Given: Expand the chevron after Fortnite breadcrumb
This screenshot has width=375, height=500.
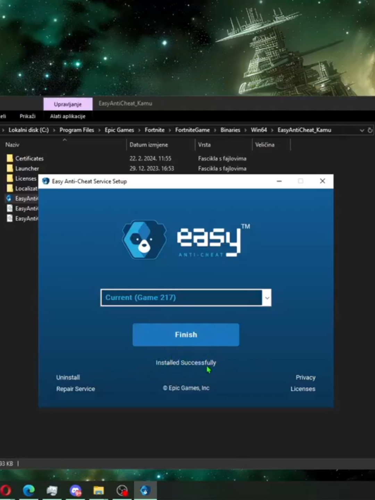Looking at the screenshot, I should (x=170, y=130).
